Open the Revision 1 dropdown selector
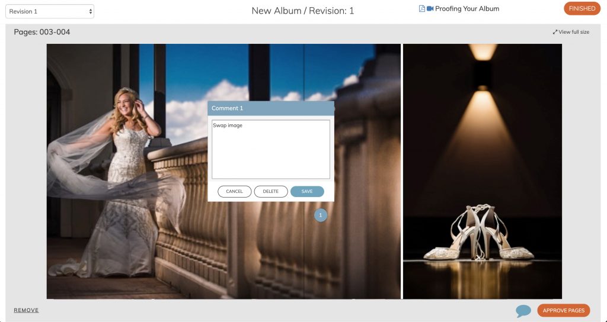This screenshot has width=607, height=322. 50,11
